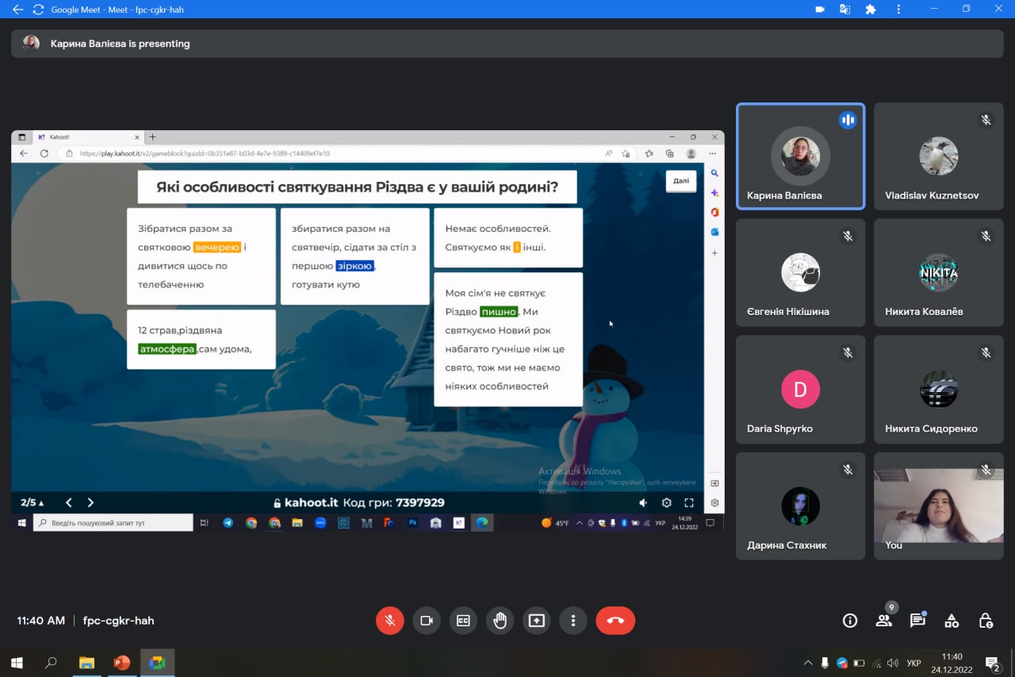Click the camera icon in title bar

click(x=820, y=10)
